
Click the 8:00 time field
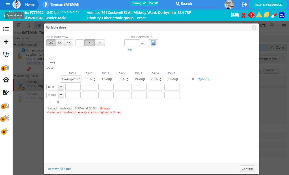click(53, 87)
